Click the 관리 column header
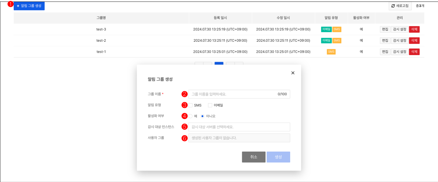This screenshot has height=182, width=438. coord(400,18)
